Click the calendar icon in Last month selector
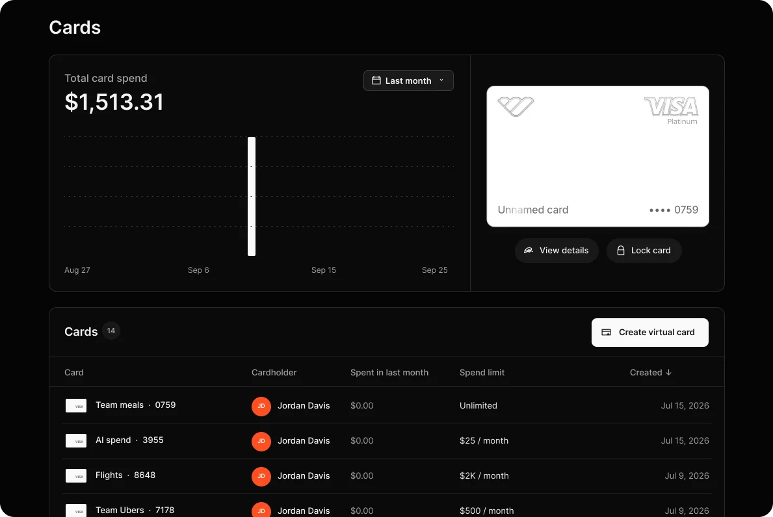Screen dimensions: 773x517 click(376, 81)
